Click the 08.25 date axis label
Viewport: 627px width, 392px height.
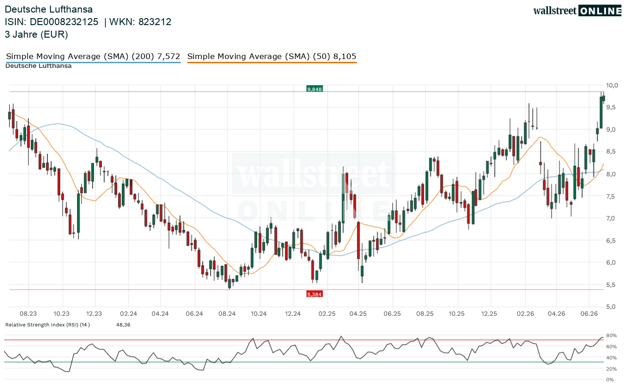[425, 314]
